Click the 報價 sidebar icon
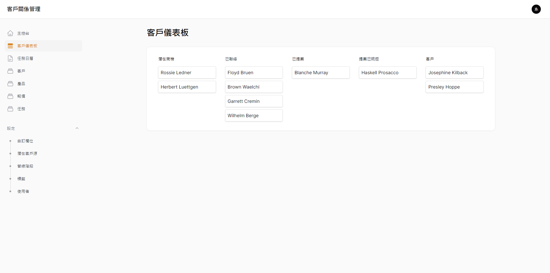Viewport: 550px width, 273px height. (x=10, y=96)
